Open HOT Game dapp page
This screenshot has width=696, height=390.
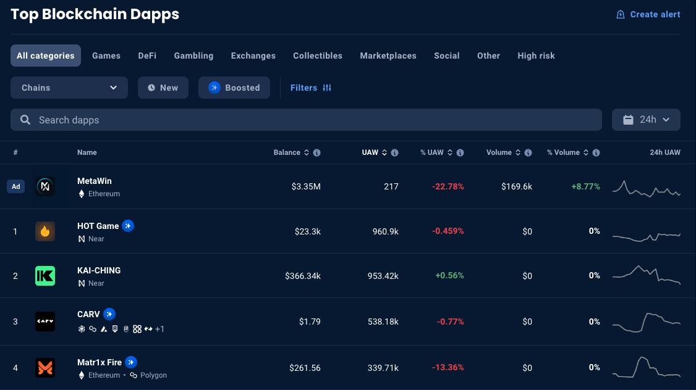pos(98,226)
